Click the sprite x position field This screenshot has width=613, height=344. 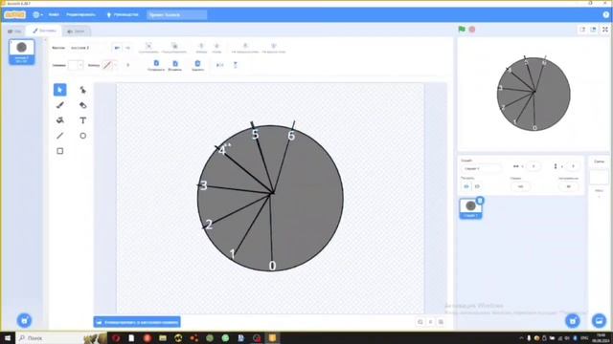point(534,166)
